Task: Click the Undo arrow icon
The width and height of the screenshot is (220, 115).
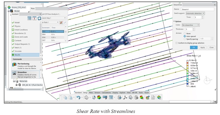Action: tap(78, 97)
